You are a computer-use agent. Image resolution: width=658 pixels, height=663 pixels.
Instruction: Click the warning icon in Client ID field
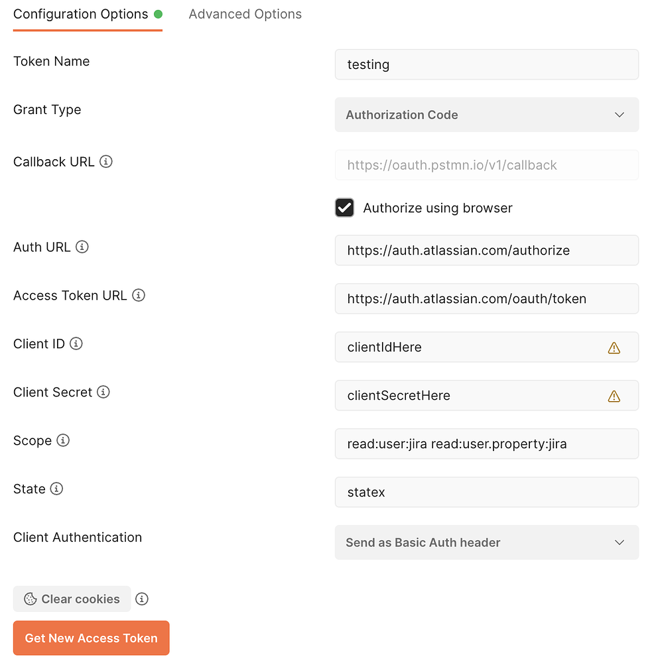click(x=614, y=347)
